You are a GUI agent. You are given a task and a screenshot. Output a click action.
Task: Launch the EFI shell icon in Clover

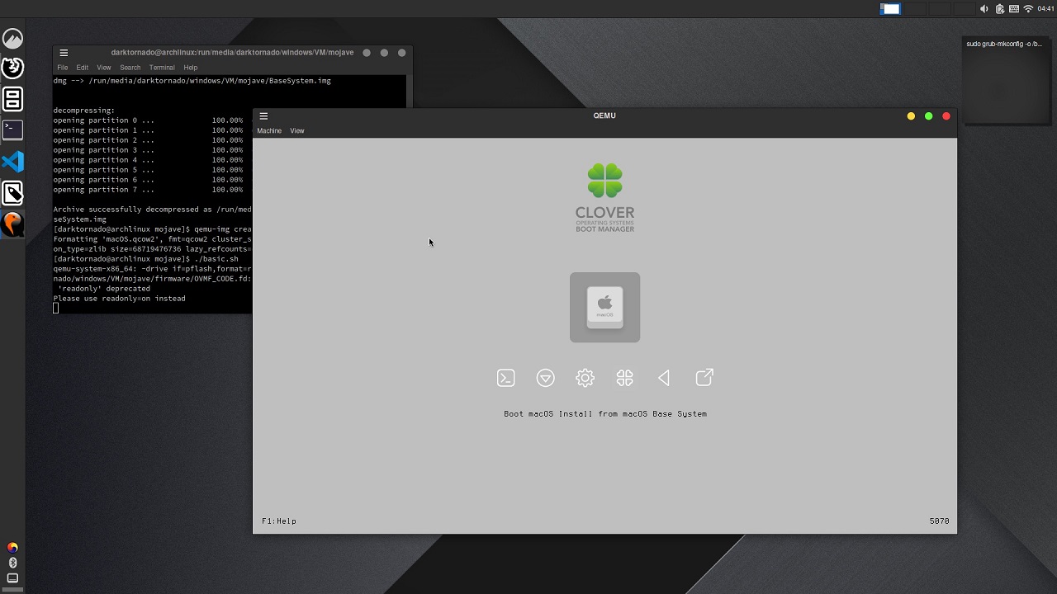505,378
